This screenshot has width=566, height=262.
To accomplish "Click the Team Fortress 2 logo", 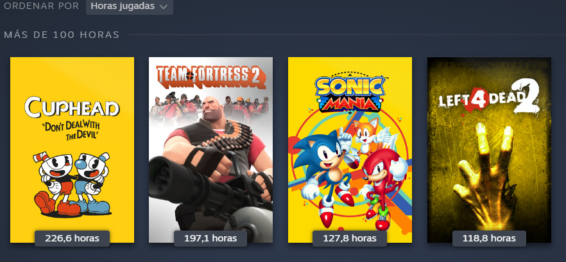I will (x=211, y=77).
